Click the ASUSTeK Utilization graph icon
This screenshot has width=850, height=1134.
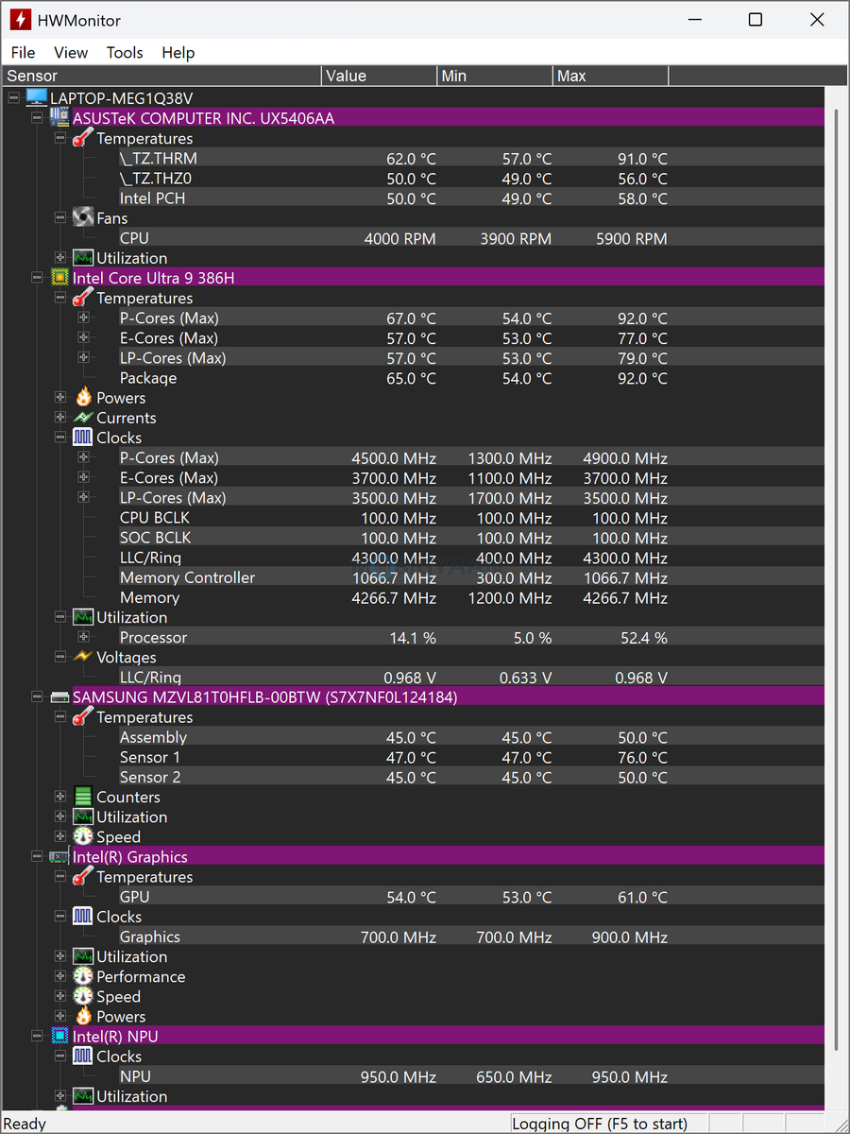pos(83,257)
